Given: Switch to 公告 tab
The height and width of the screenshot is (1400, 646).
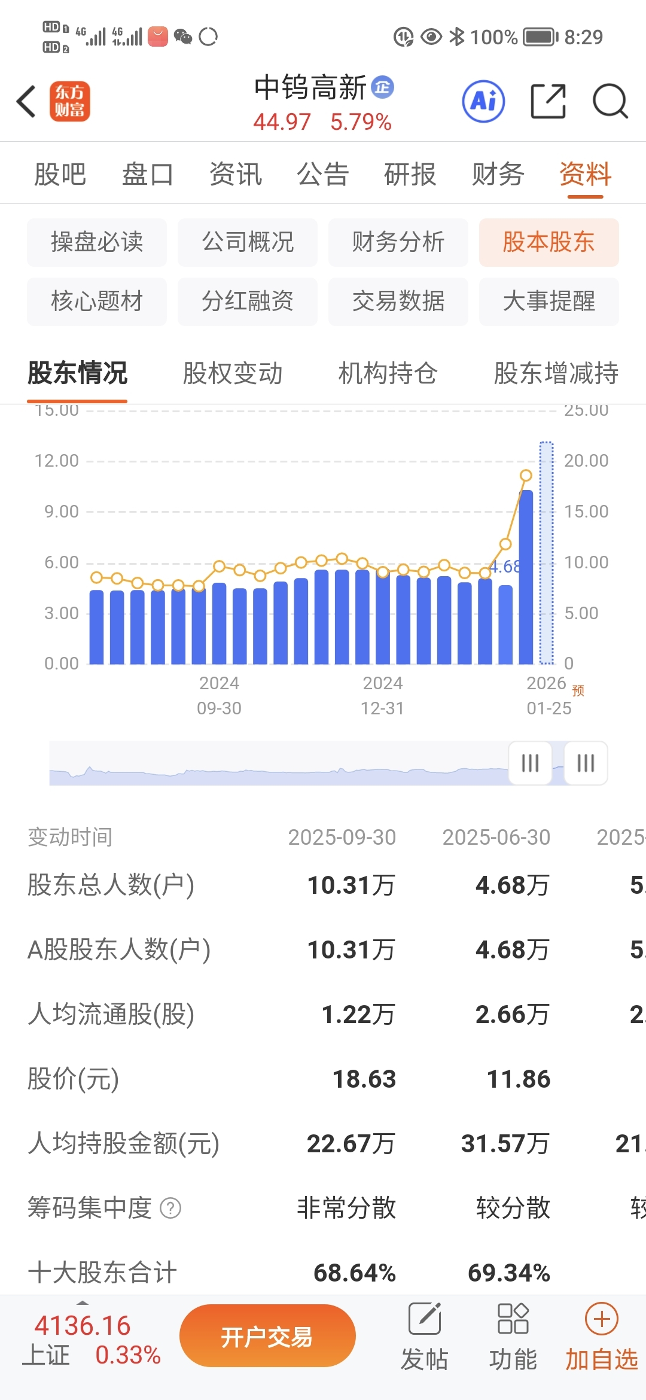Looking at the screenshot, I should point(322,175).
